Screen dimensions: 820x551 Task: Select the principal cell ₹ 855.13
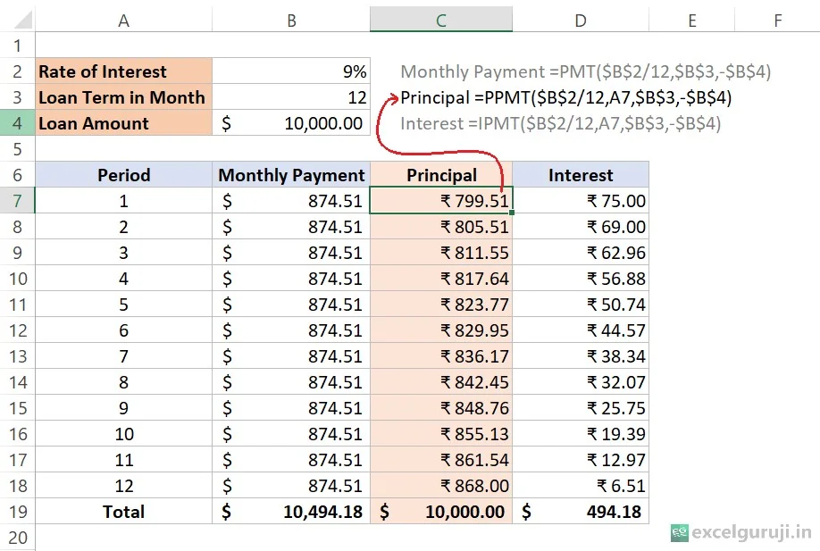click(441, 433)
